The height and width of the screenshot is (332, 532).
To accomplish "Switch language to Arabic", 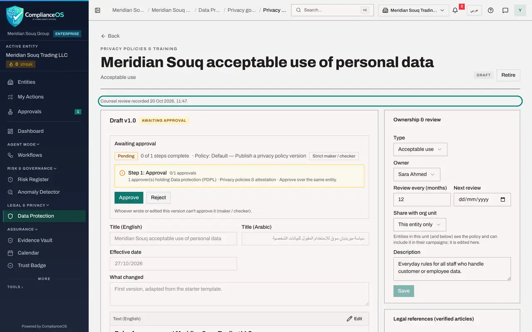I will (x=474, y=10).
